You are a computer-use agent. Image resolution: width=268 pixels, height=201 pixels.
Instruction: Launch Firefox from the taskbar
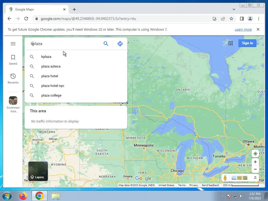23,196
